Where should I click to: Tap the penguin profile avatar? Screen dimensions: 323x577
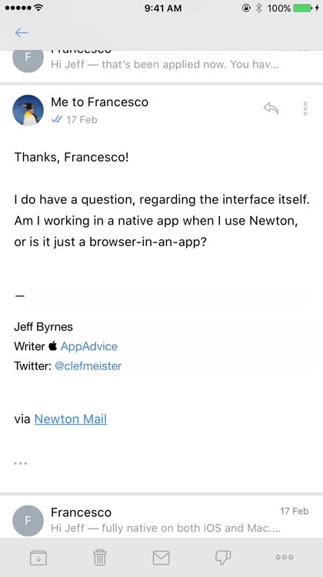click(28, 110)
